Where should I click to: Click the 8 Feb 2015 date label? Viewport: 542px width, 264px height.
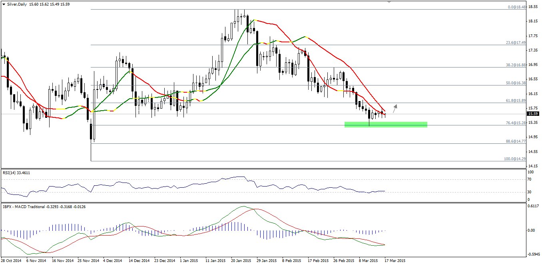click(x=292, y=260)
